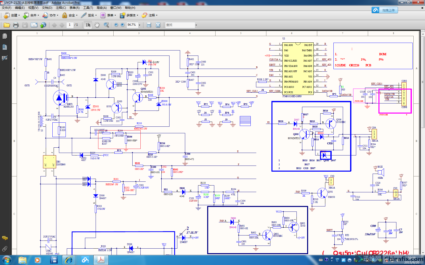
Task: Click the Secure padlock icon
Action: click(x=65, y=15)
